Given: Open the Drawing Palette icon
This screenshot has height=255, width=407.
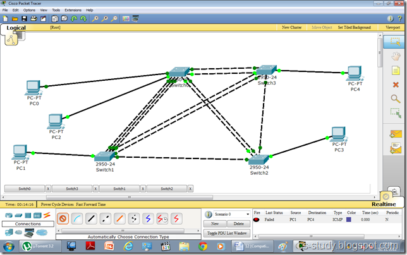Looking at the screenshot, I should coord(126,19).
